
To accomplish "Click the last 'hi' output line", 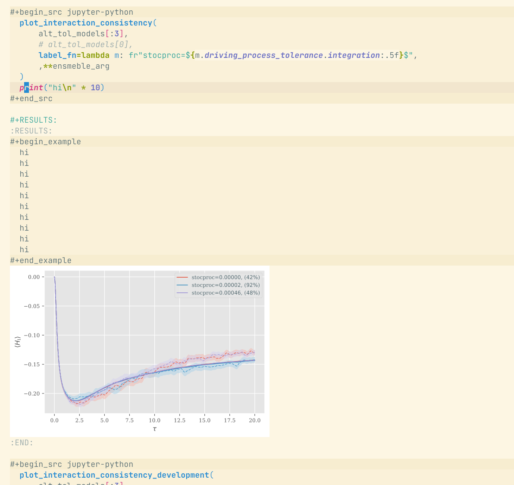I will [24, 250].
